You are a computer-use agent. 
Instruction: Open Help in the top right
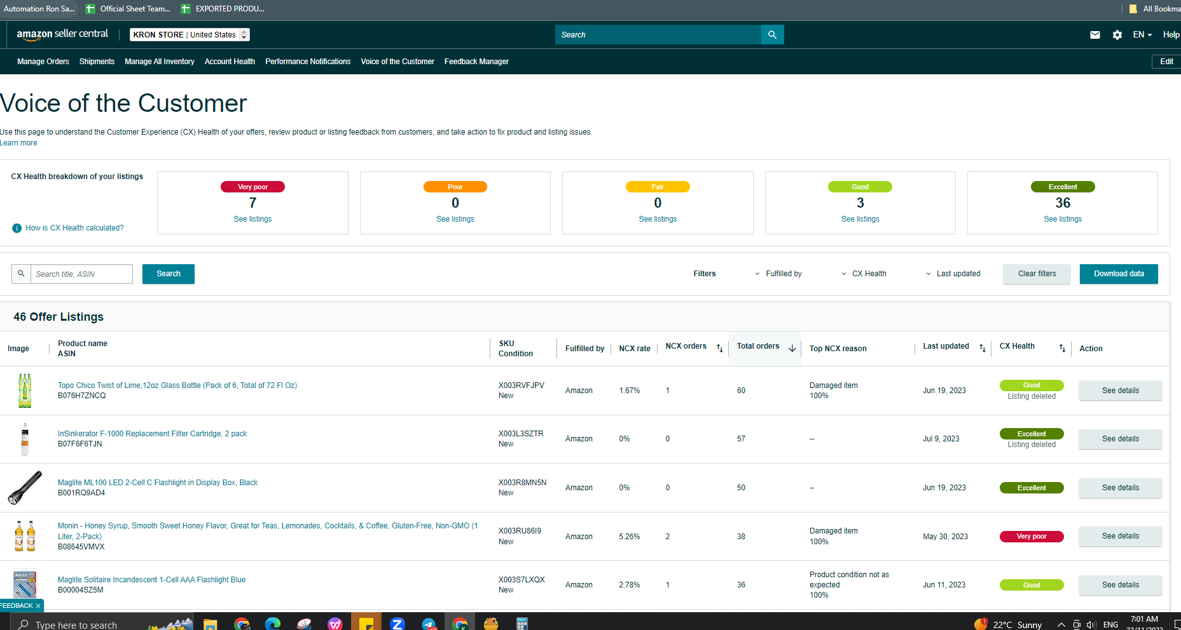tap(1171, 35)
